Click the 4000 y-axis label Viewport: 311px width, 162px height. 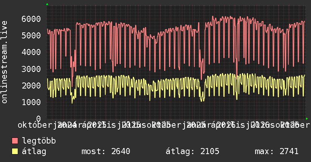point(31,52)
